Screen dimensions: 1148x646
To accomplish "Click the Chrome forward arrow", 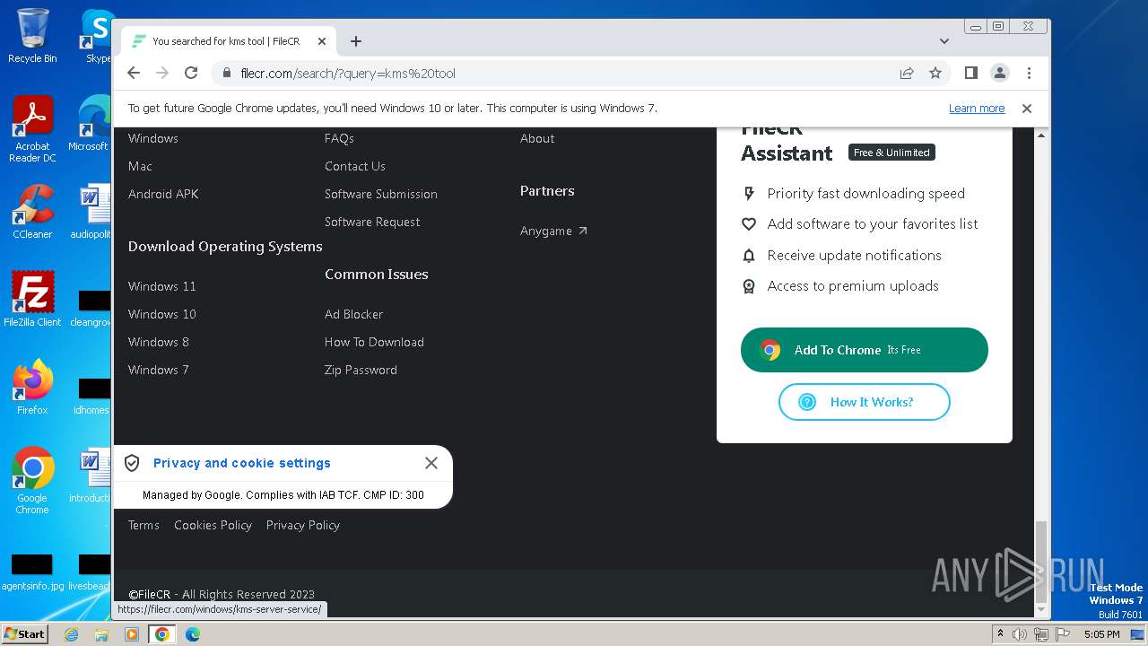I will tap(162, 73).
